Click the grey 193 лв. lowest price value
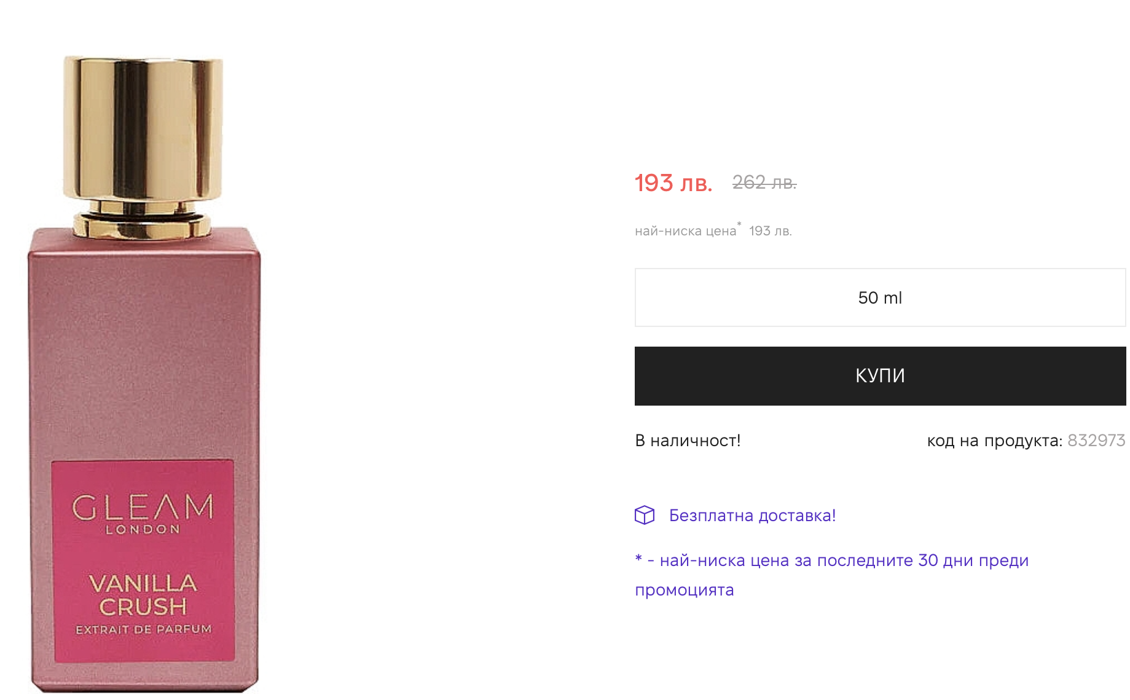The image size is (1130, 700). point(771,231)
